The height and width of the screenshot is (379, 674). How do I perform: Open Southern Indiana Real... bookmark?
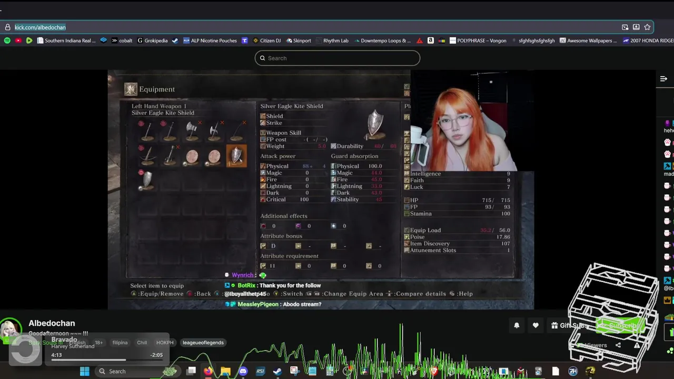point(66,41)
